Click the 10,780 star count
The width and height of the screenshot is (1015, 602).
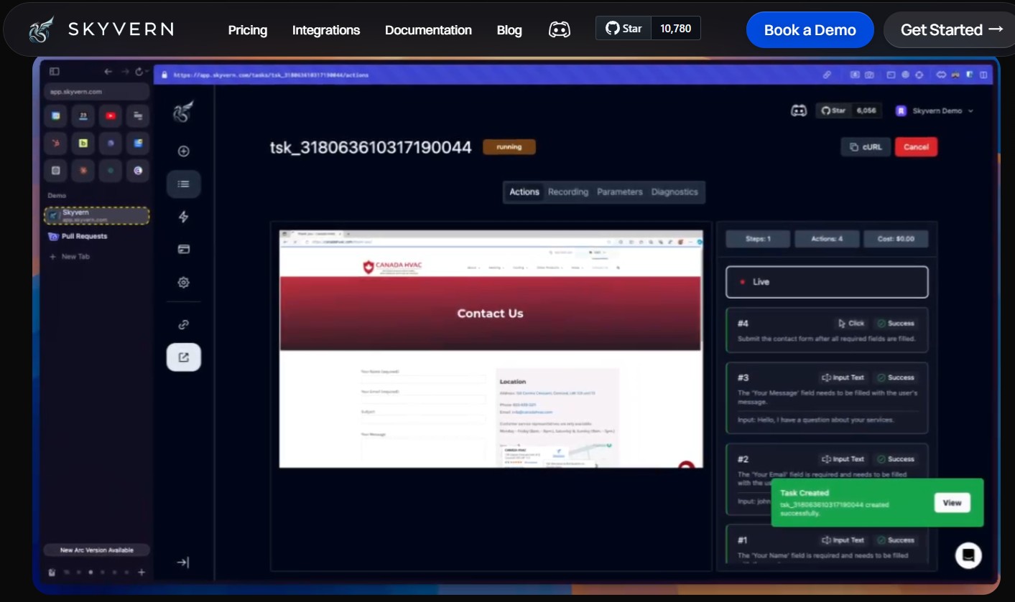(x=675, y=28)
